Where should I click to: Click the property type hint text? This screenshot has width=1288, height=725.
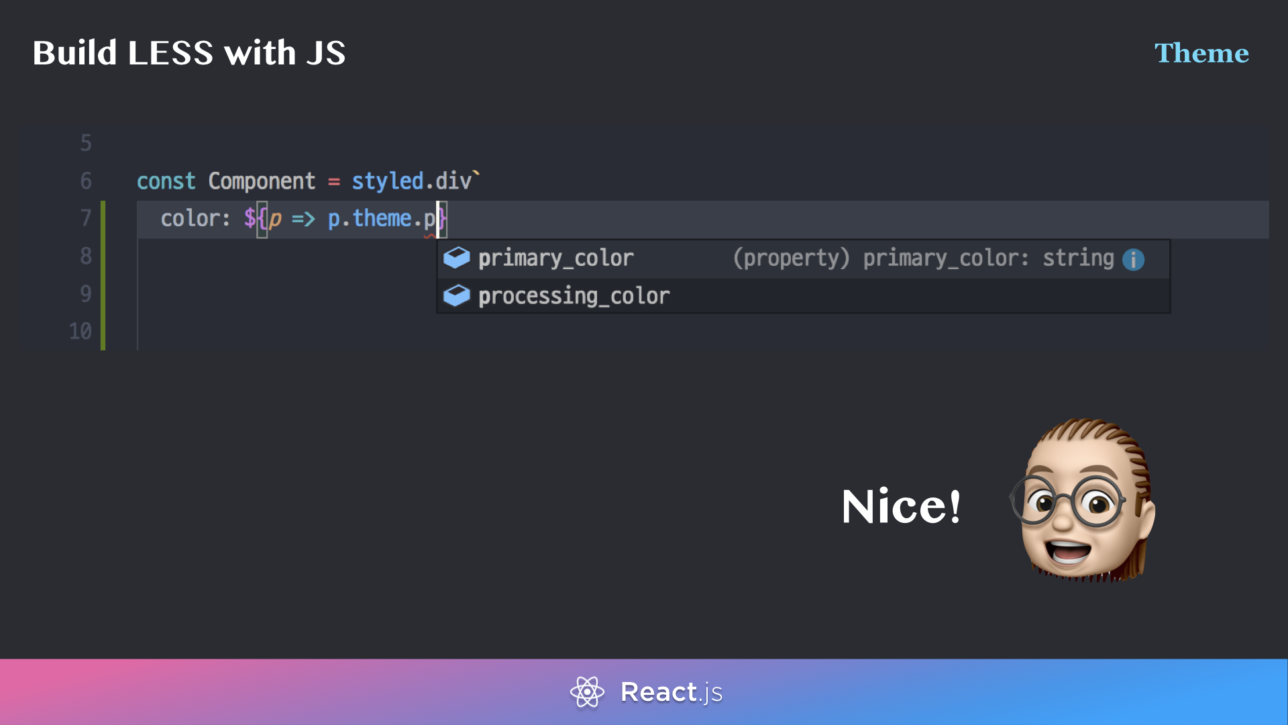(922, 258)
